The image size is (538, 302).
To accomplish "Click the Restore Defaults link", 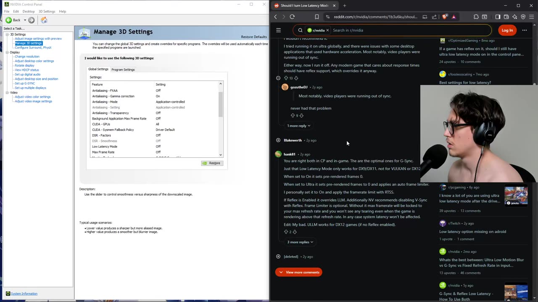I will (x=254, y=37).
